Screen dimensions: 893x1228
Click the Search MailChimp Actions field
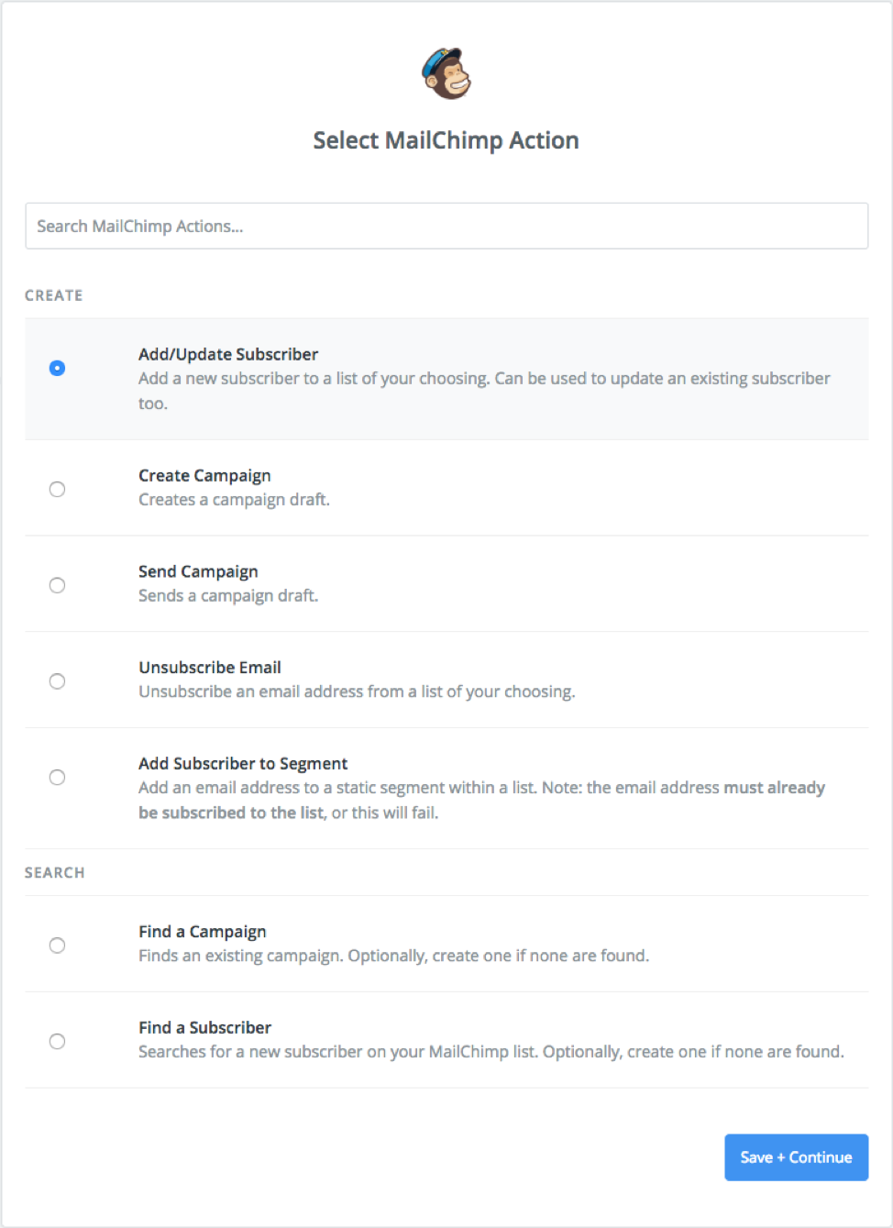pyautogui.click(x=446, y=226)
